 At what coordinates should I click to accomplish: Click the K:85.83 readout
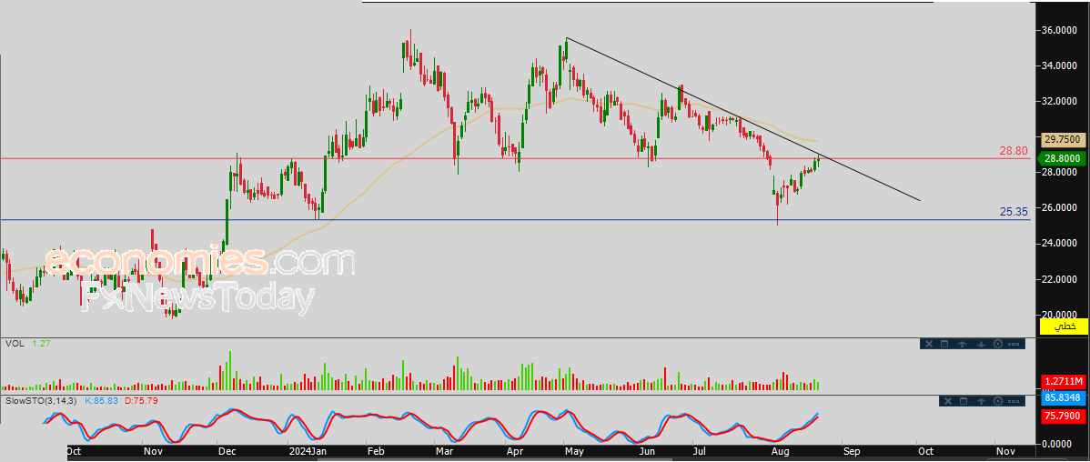[101, 401]
